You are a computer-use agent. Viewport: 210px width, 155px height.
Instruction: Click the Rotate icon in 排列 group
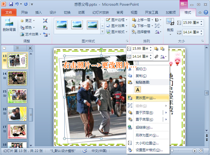click(x=157, y=32)
